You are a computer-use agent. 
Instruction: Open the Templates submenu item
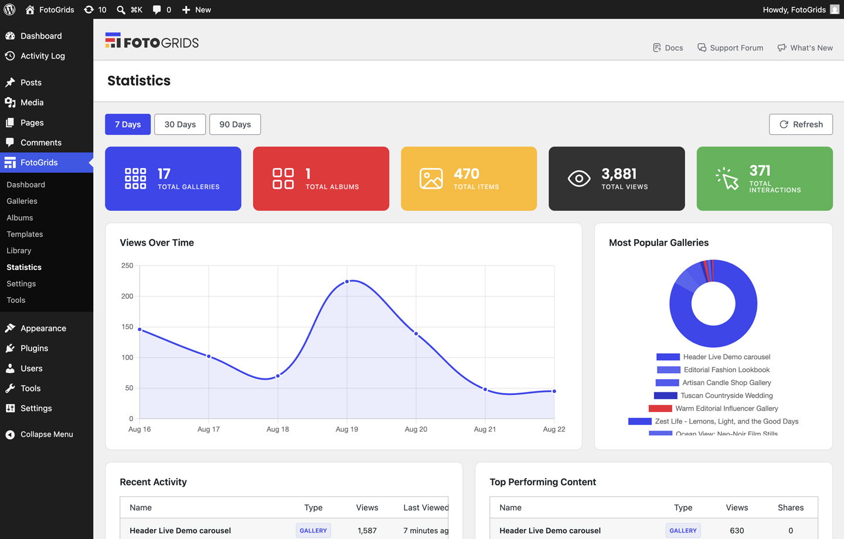coord(25,234)
